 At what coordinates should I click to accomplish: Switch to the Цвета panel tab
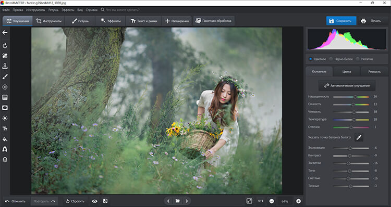[x=347, y=72]
